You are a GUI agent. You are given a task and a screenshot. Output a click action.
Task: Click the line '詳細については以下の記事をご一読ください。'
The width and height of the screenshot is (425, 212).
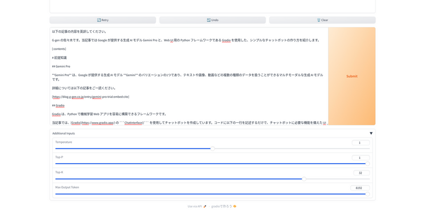click(84, 88)
